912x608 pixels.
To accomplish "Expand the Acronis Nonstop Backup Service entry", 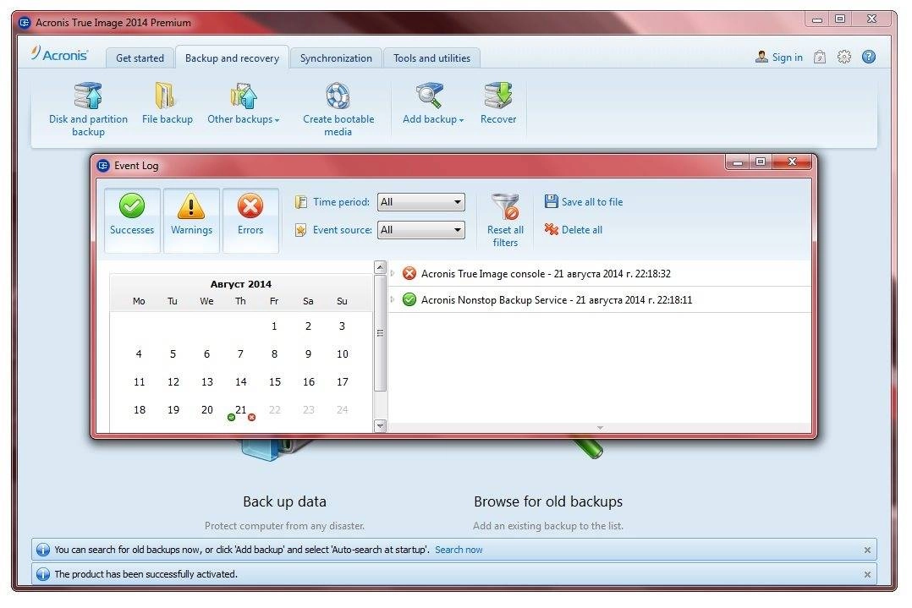I will tap(393, 299).
